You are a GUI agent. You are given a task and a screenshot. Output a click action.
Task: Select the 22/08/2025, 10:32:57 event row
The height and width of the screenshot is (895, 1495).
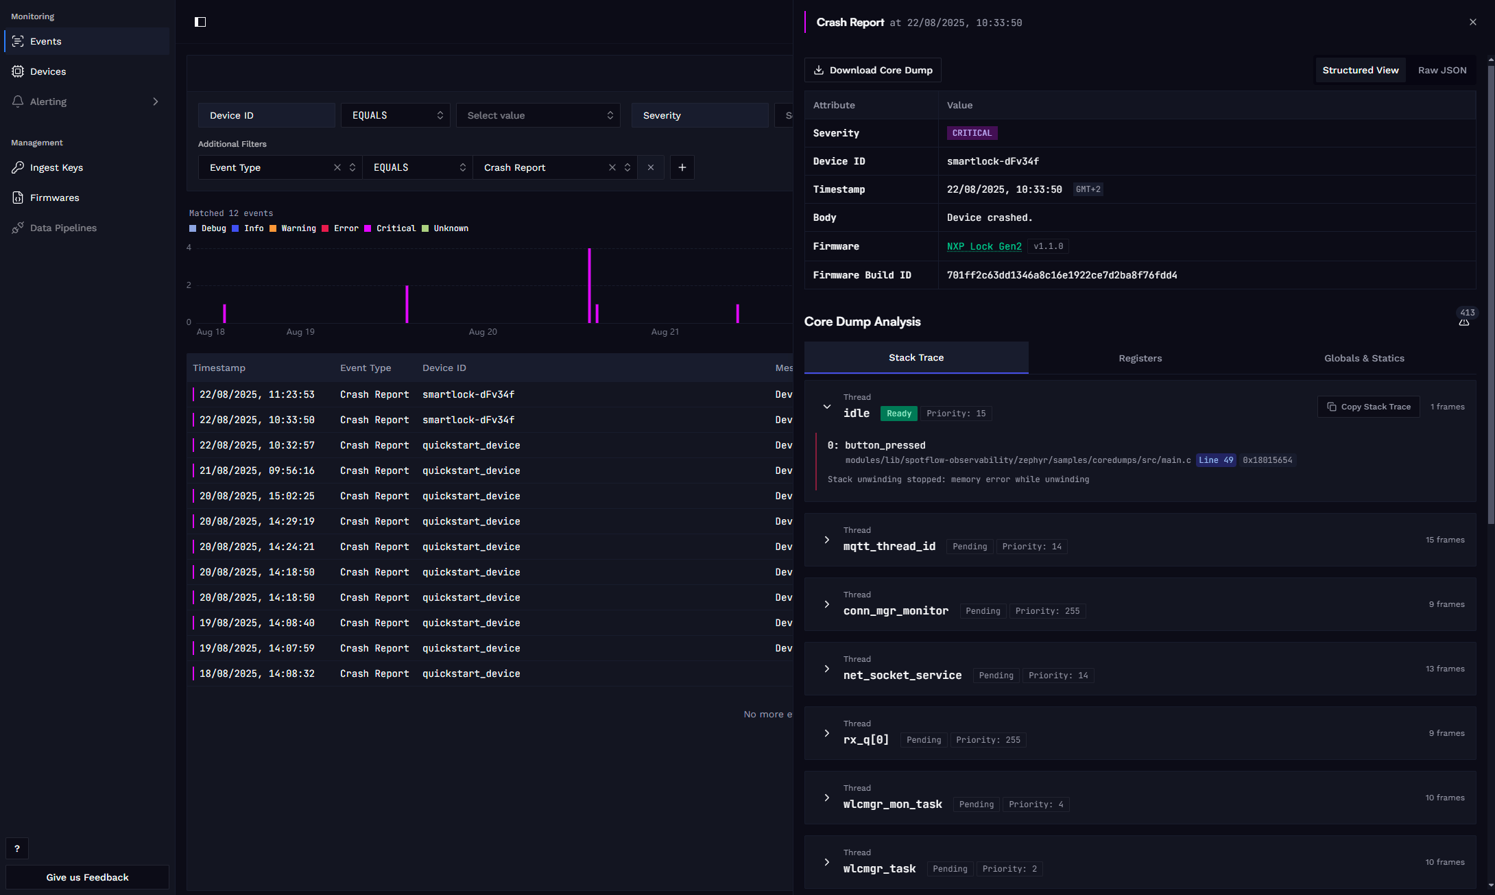490,445
